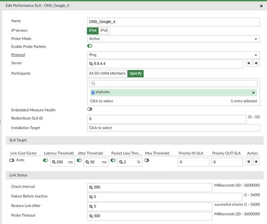
Task: Click 'Click to select' under participants
Action: pos(101,101)
